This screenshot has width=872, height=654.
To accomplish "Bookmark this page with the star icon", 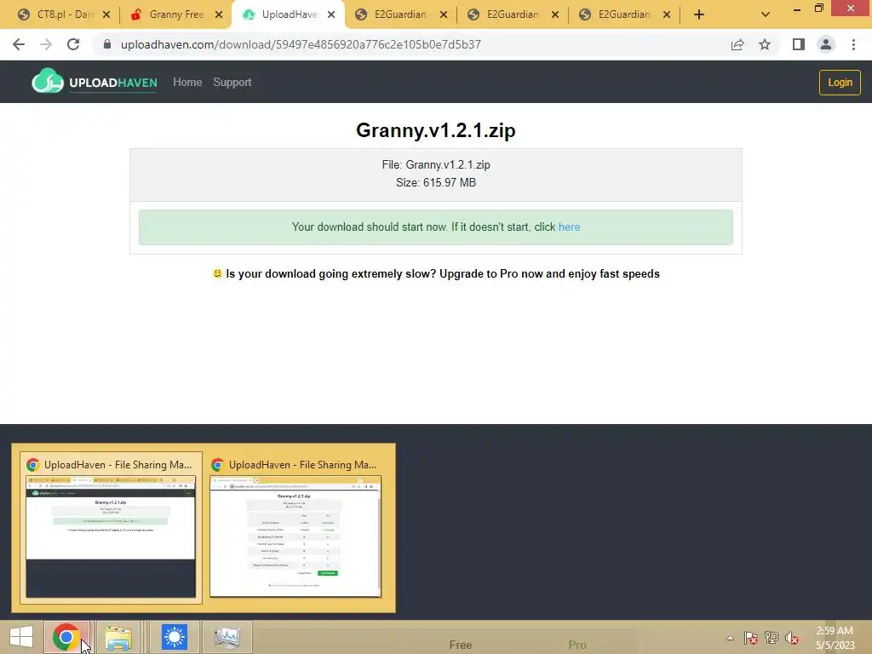I will (x=765, y=44).
